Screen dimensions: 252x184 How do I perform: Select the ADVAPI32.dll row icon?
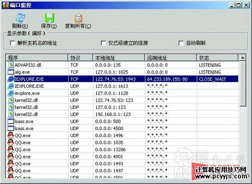[11, 65]
